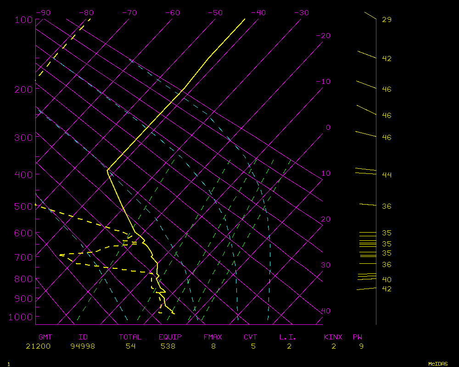This screenshot has height=367, width=459.
Task: Select the PW value 9
Action: point(361,346)
